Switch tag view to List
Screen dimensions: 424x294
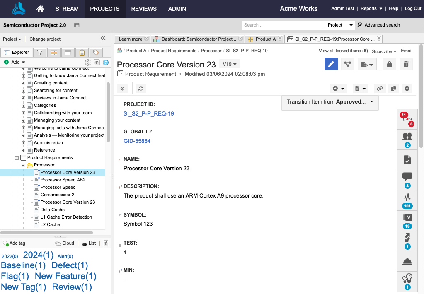coord(89,243)
